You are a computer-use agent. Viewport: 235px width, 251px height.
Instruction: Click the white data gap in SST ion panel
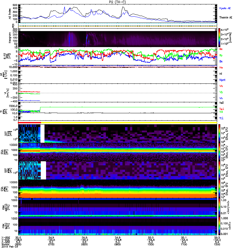[42, 134]
